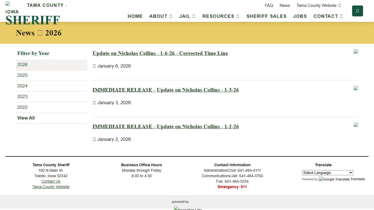Image resolution: width=374 pixels, height=210 pixels.
Task: Expand the ABOUT dropdown menu
Action: pos(160,16)
